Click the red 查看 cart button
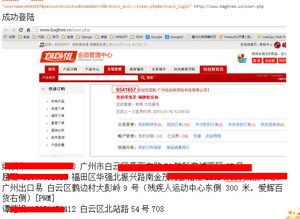 tap(256, 61)
